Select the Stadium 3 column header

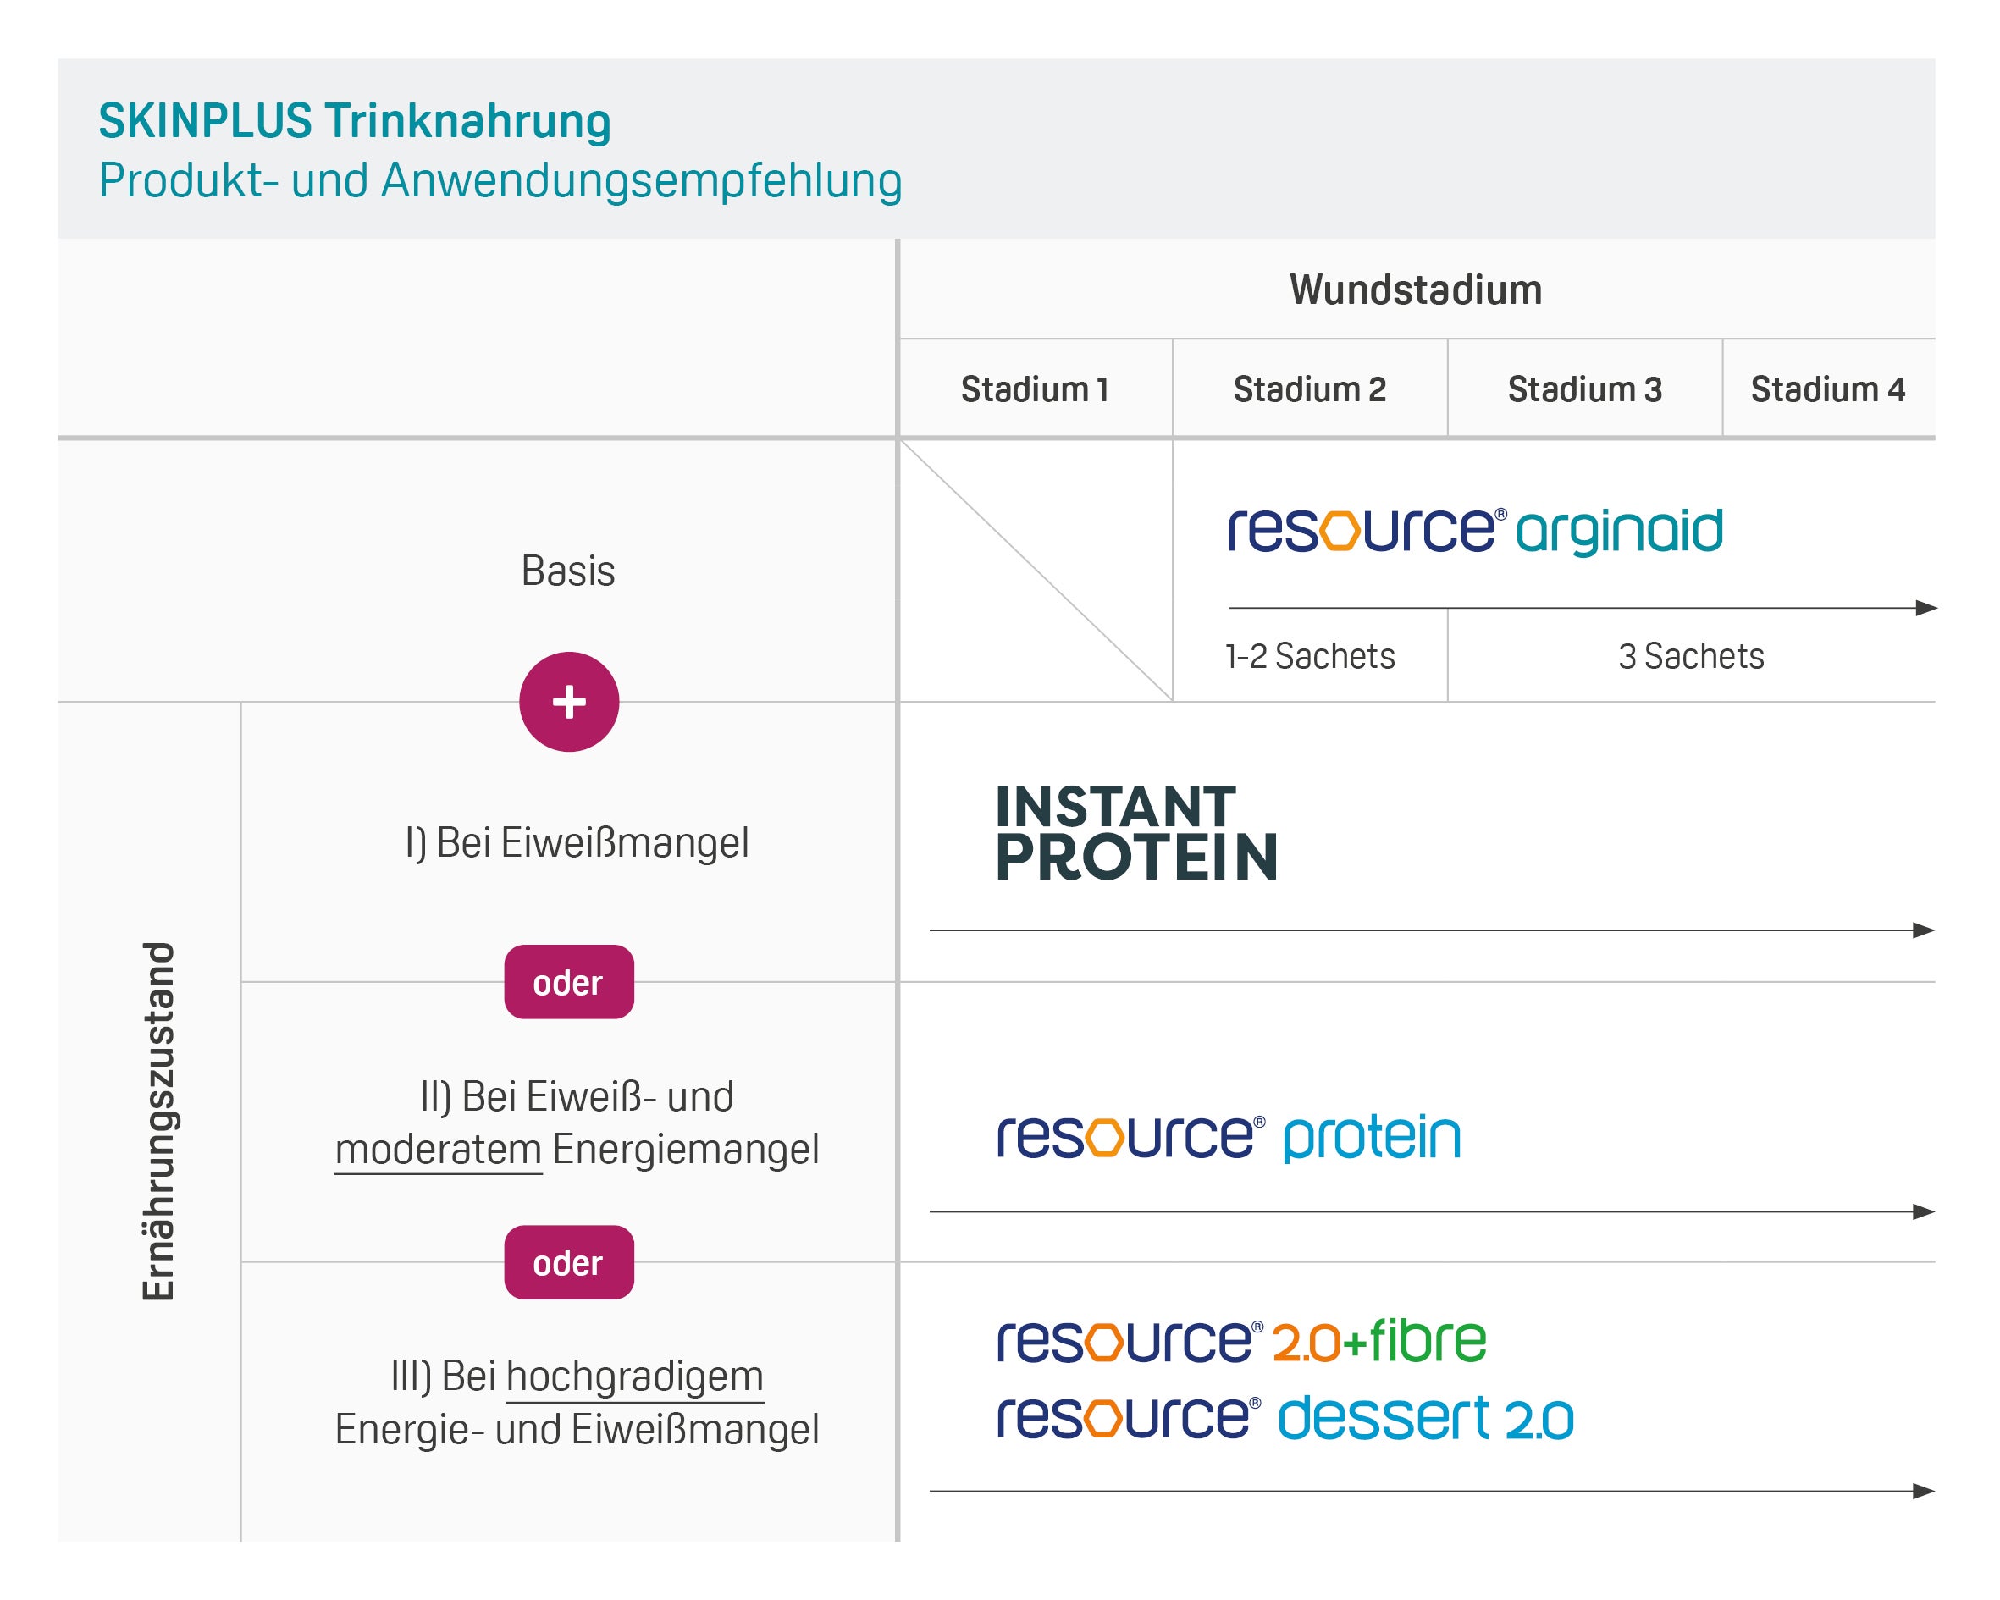pyautogui.click(x=1584, y=389)
